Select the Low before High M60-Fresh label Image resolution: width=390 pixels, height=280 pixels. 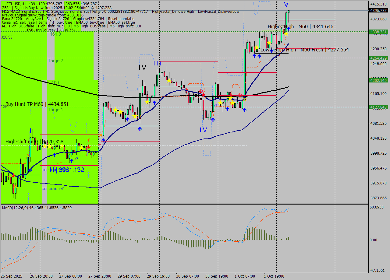304,50
